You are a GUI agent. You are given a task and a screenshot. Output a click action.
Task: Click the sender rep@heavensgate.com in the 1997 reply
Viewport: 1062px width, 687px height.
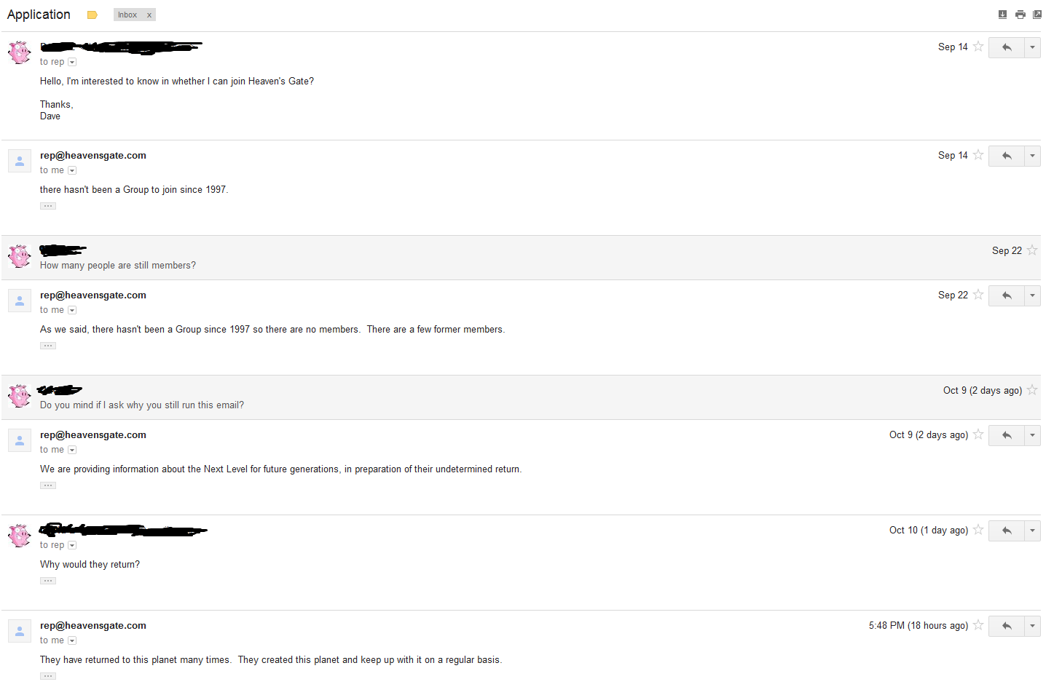pos(93,155)
